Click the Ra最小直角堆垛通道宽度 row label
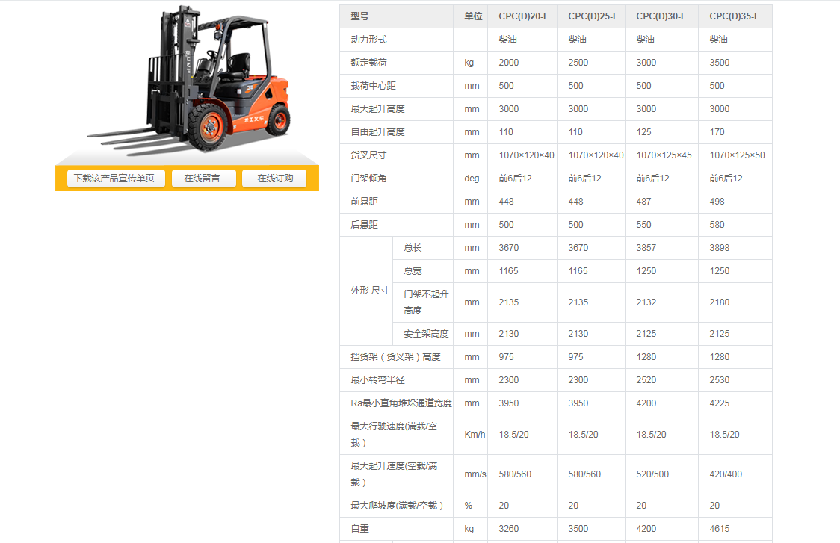This screenshot has width=840, height=543. [401, 403]
